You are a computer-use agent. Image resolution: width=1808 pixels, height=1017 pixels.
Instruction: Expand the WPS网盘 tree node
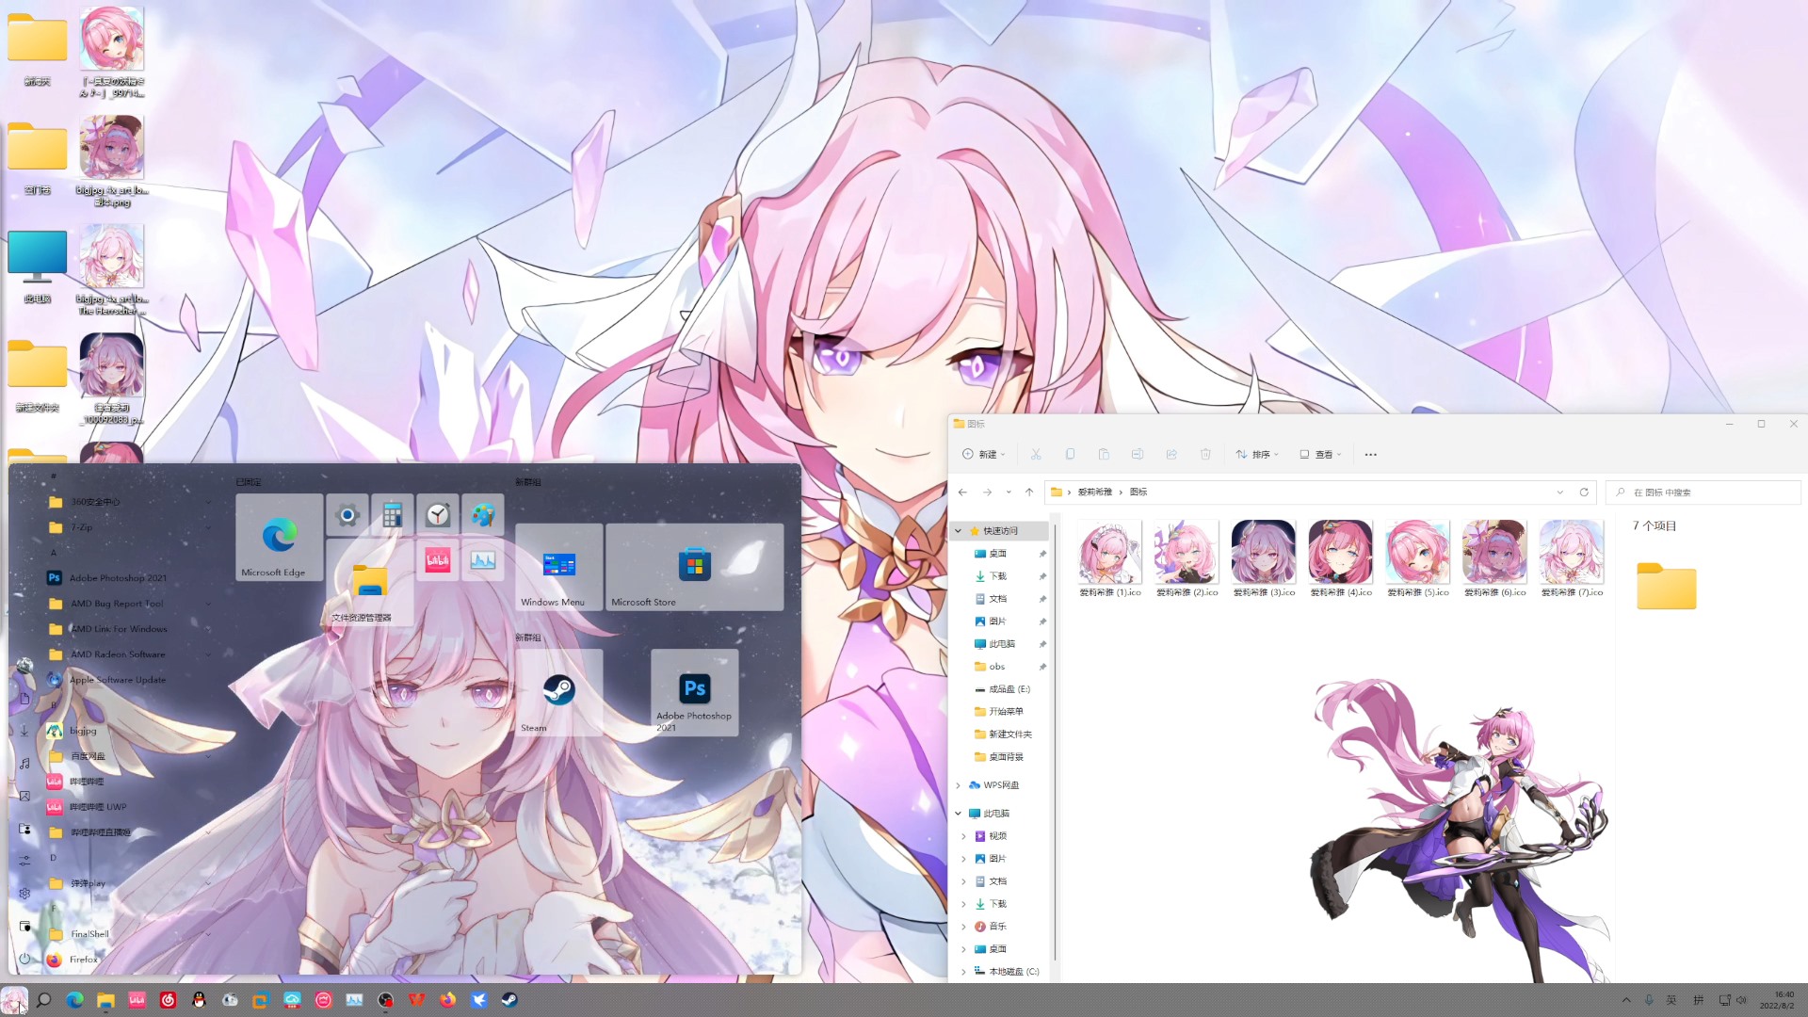coord(959,785)
